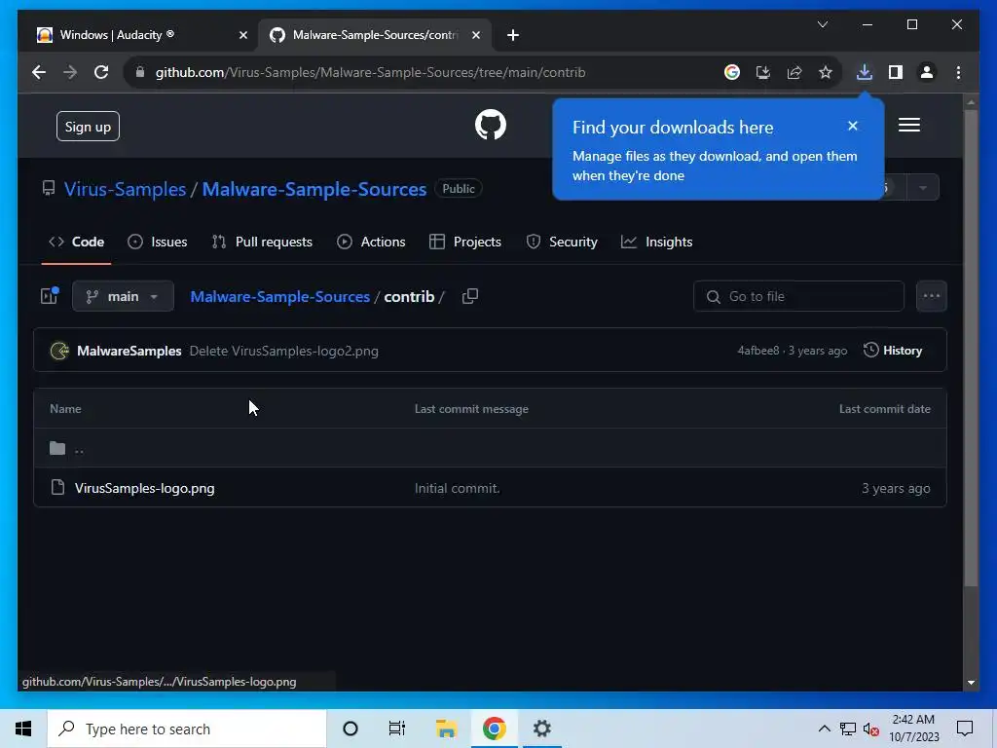The image size is (997, 748).
Task: Open commit hash 4afbee8
Action: [x=757, y=351]
